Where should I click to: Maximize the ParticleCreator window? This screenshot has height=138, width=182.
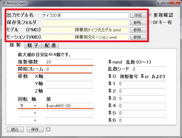[x=166, y=2]
